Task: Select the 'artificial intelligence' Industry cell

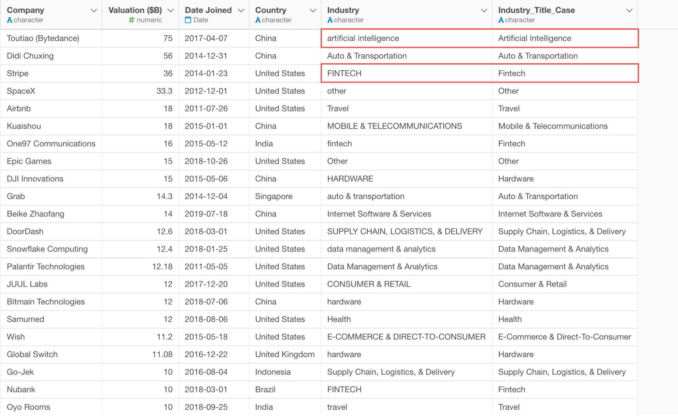Action: [407, 38]
